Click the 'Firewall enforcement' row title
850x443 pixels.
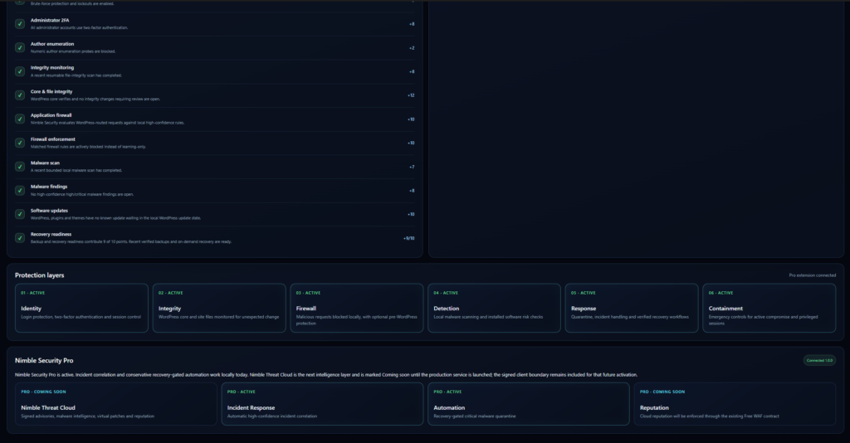[52, 139]
